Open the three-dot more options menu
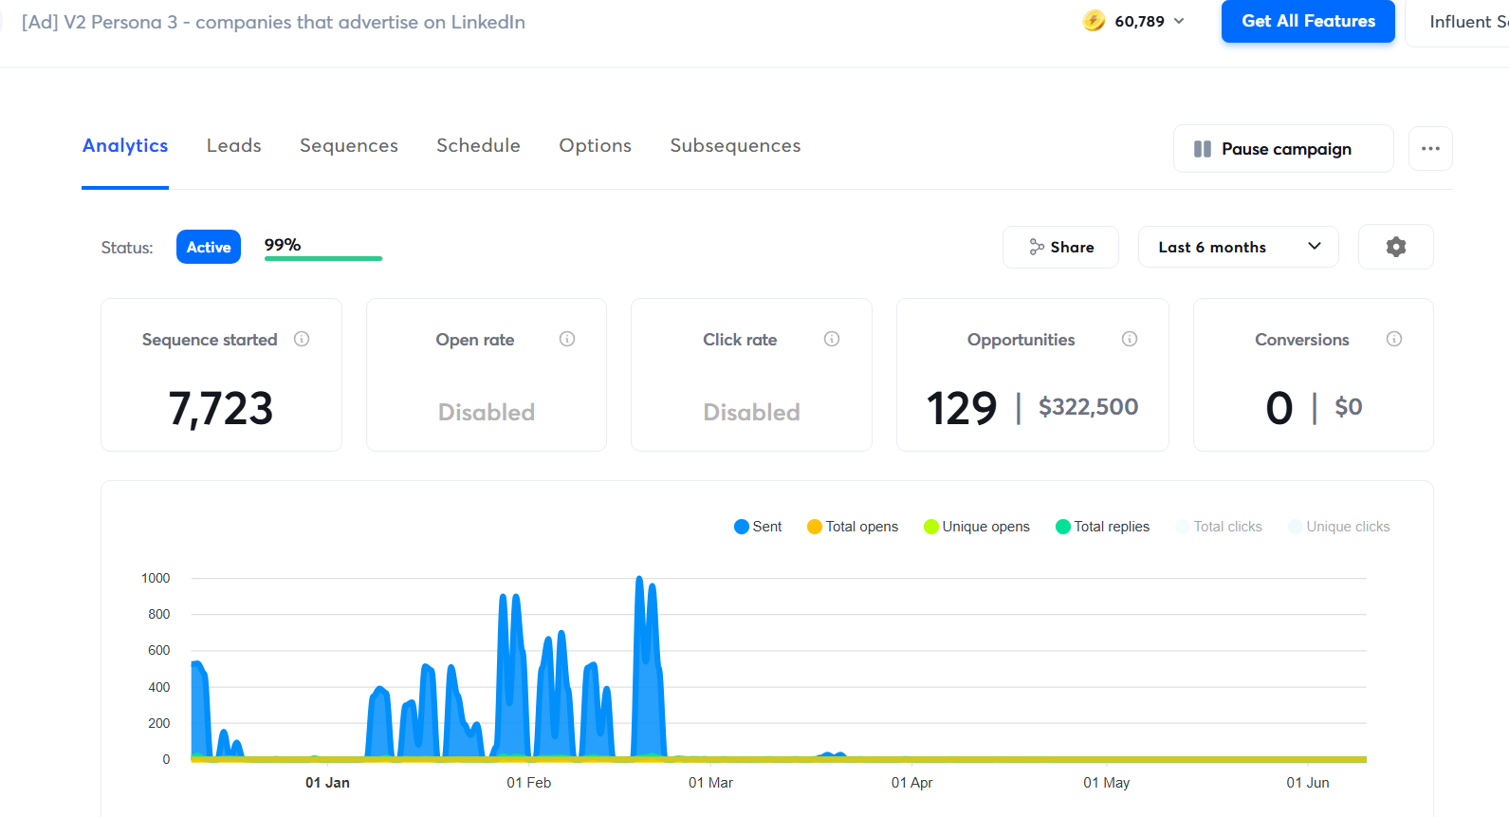This screenshot has height=817, width=1509. pos(1430,149)
